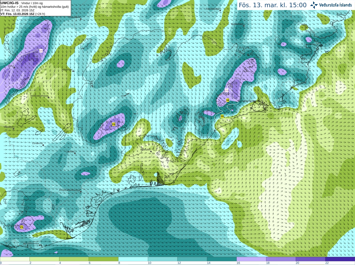The image size is (355, 265).
Task: Click the 8–10 m/s pale cyan legend swatch
Action: click(x=133, y=259)
